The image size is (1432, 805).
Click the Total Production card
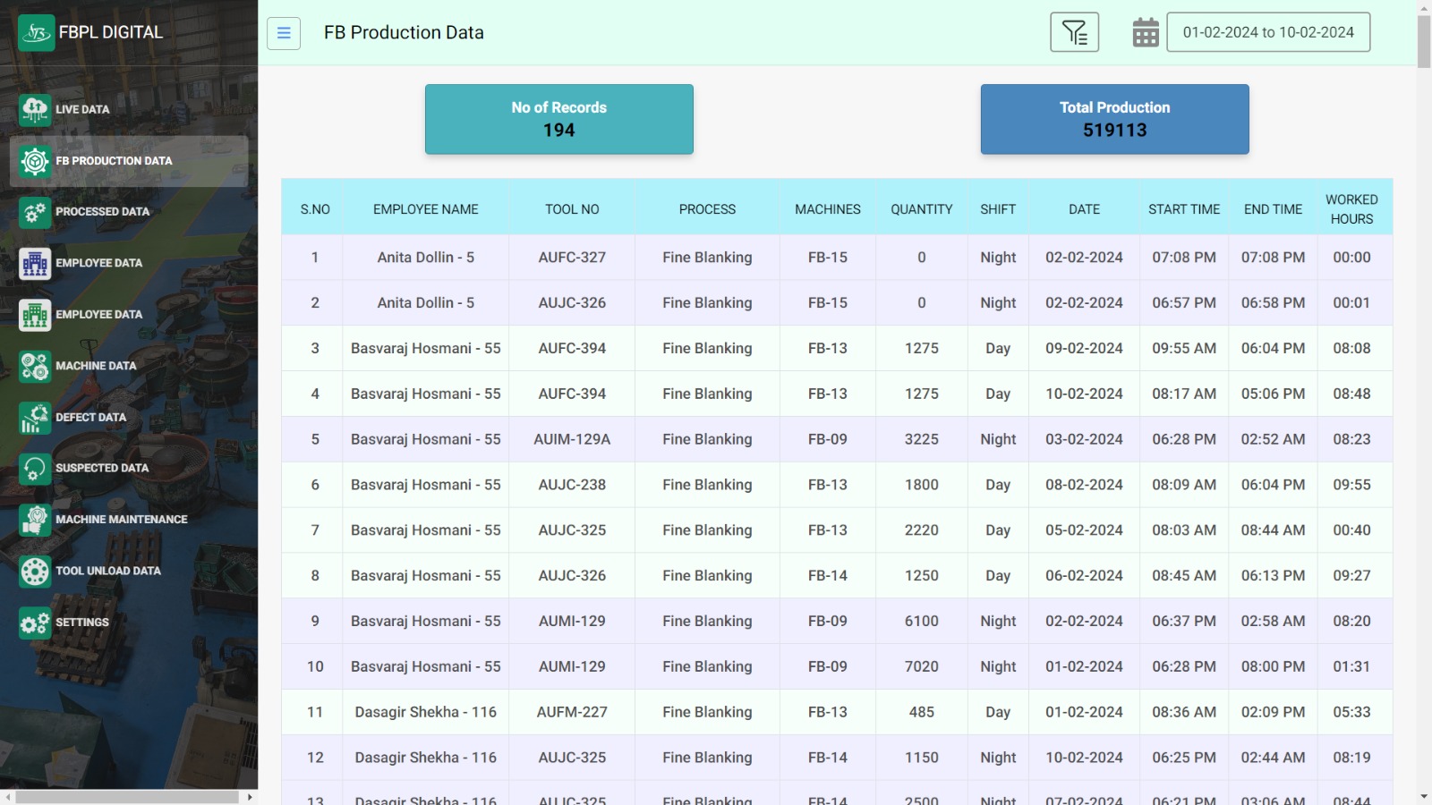(x=1115, y=119)
